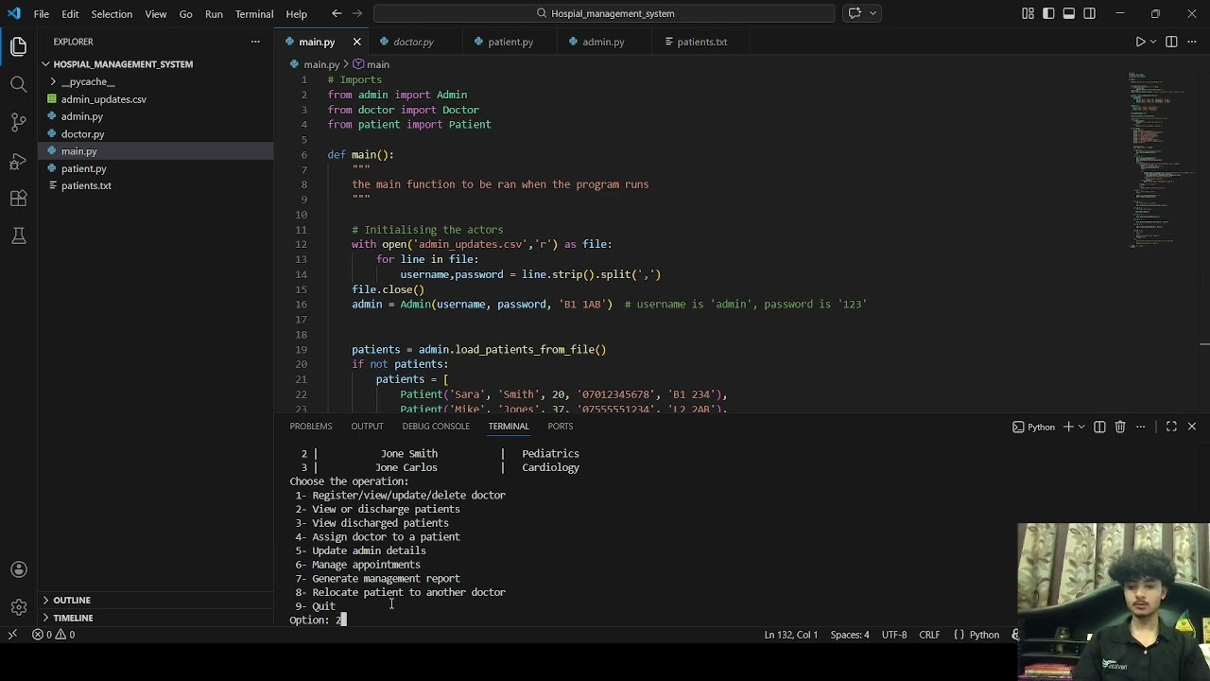
Task: Switch to the PORTS panel tab
Action: [x=560, y=427]
